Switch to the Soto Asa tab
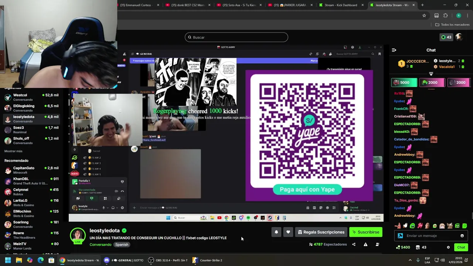 pos(239,5)
